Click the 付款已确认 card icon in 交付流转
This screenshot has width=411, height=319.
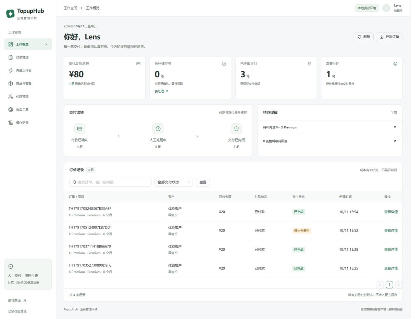79,129
